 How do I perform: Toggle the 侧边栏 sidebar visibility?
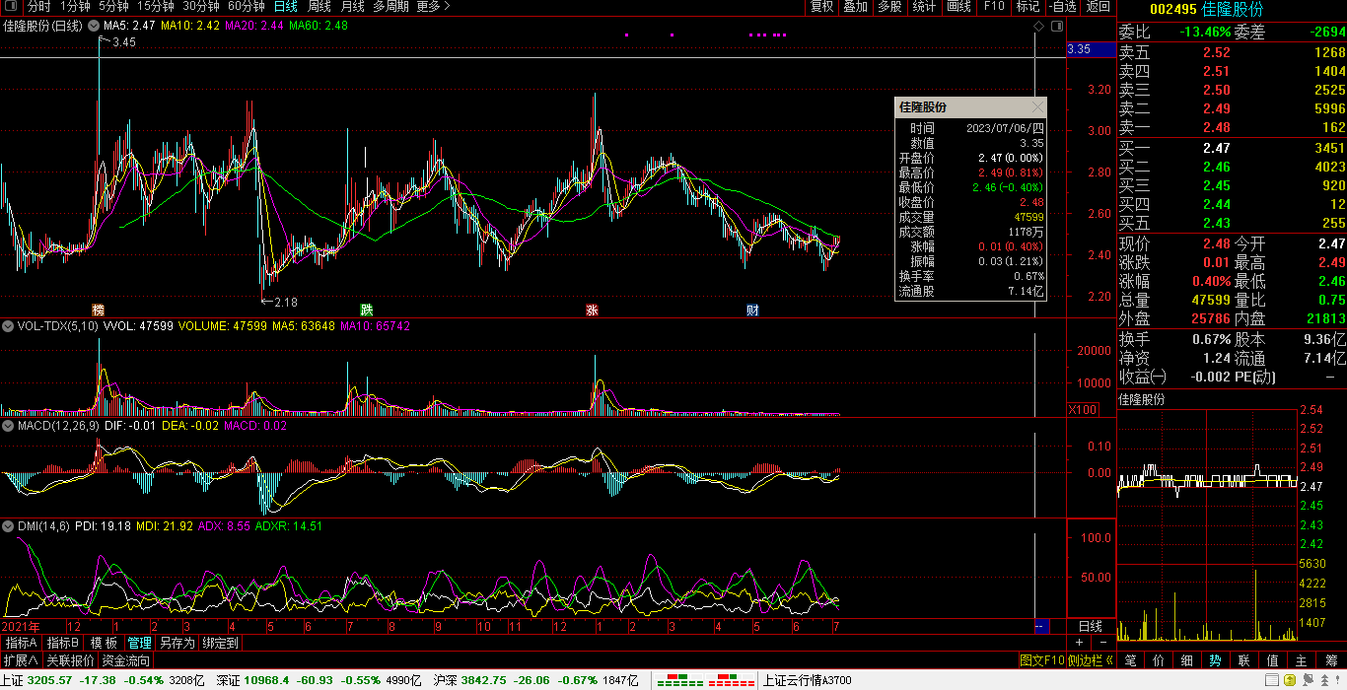point(1091,660)
